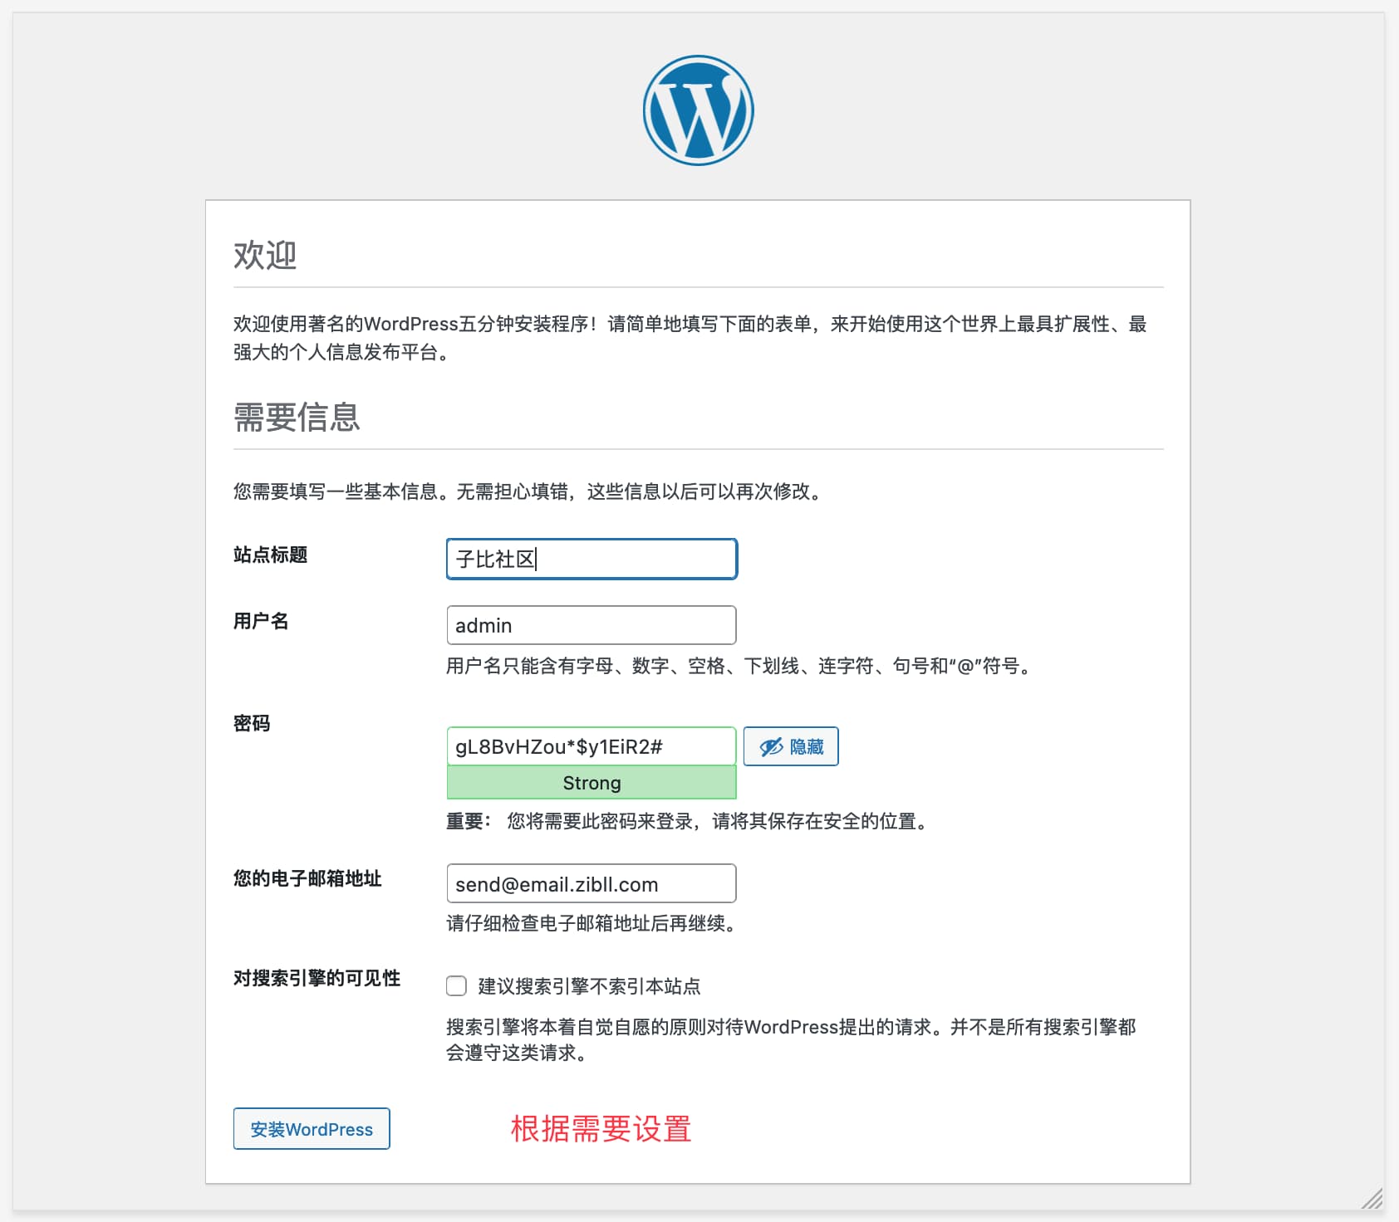Click the 站点标题 label to focus its field

(269, 555)
